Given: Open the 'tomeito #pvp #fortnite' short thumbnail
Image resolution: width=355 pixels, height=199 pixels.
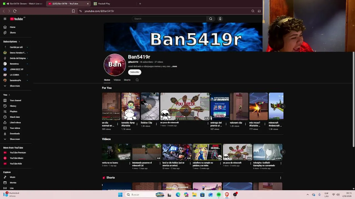Looking at the screenshot, I should (131, 106).
